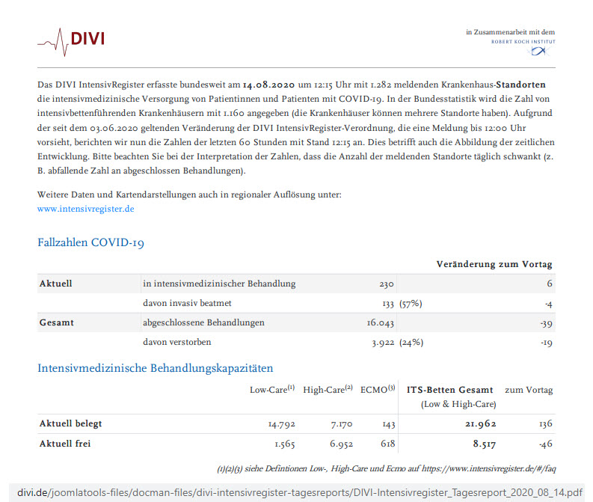Click the DIVI heartbeat logo icon
The width and height of the screenshot is (593, 502).
(52, 39)
